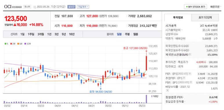Viewport: 224px width, 110px height.
Task: Click the help icon next to 추정PER EPS
Action: pos(184,78)
